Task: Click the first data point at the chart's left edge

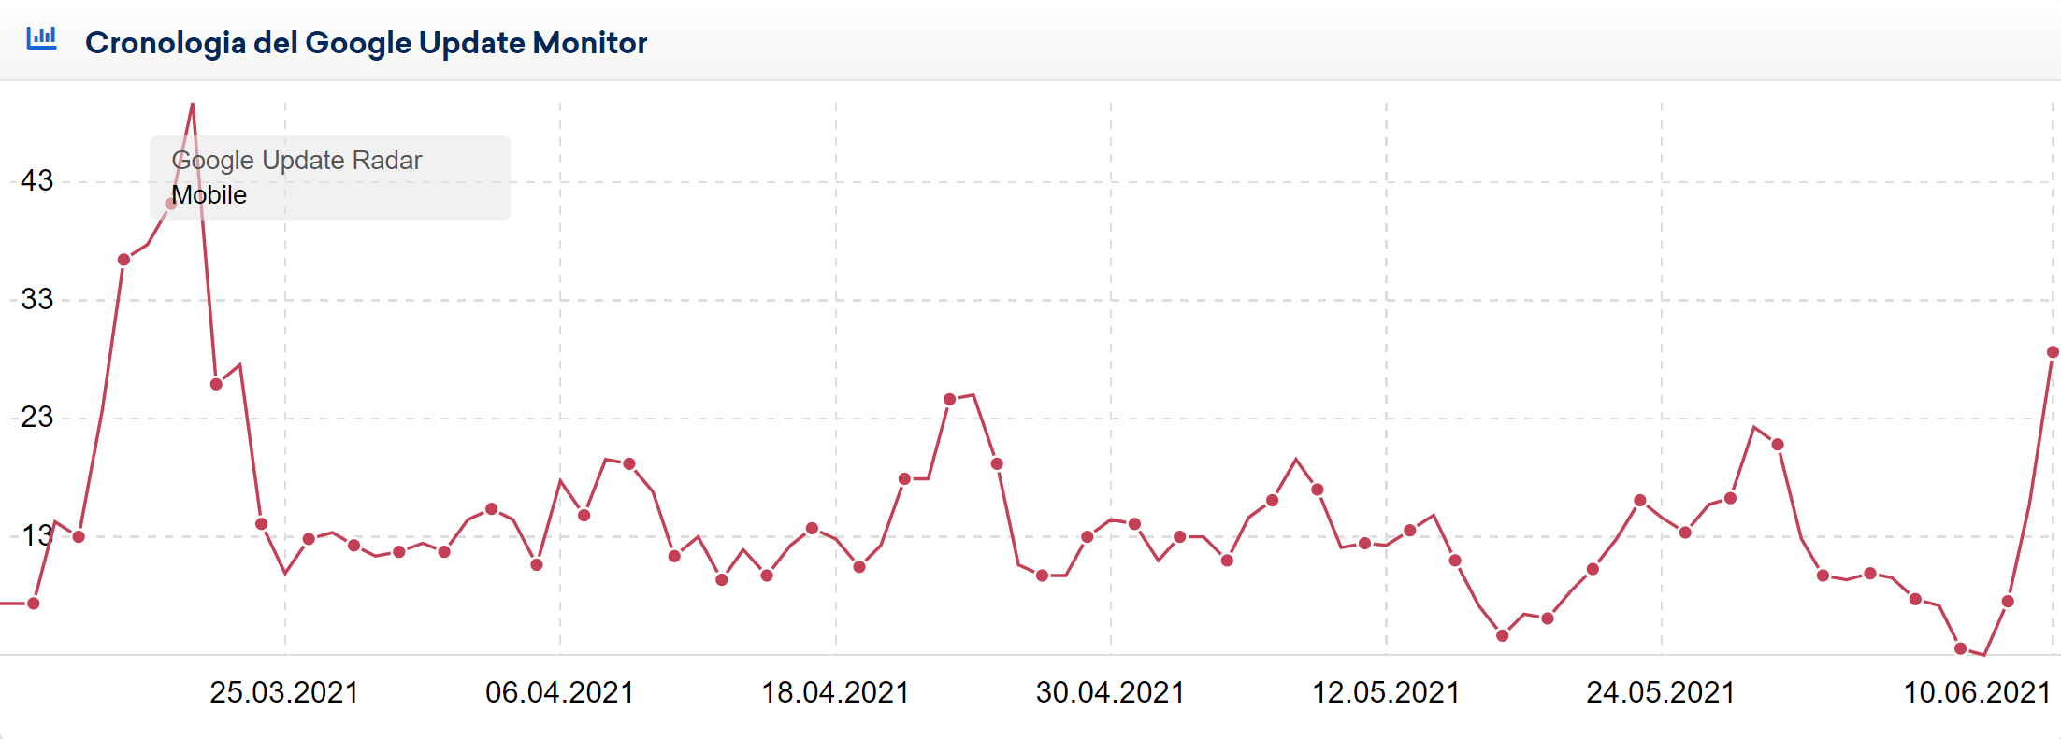Action: pos(34,604)
